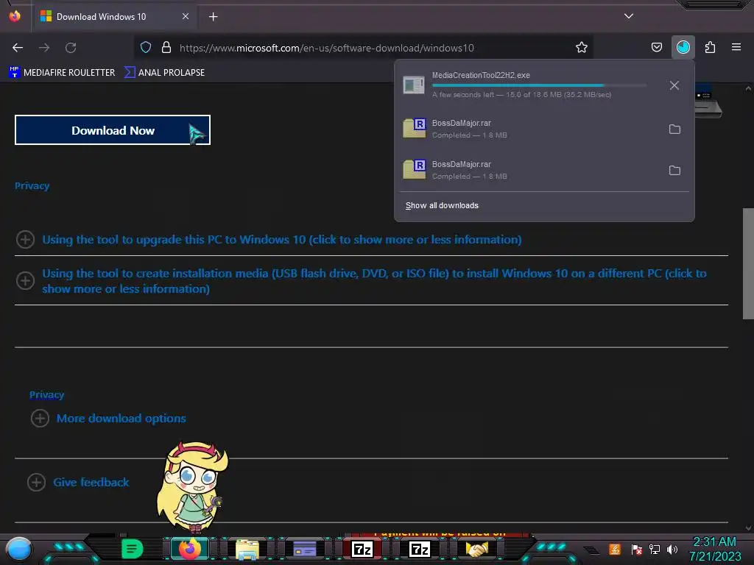The width and height of the screenshot is (754, 565).
Task: Click scrollbar up arrow
Action: (748, 88)
